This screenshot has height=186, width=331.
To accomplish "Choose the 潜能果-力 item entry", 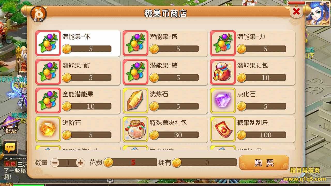I will click(253, 43).
